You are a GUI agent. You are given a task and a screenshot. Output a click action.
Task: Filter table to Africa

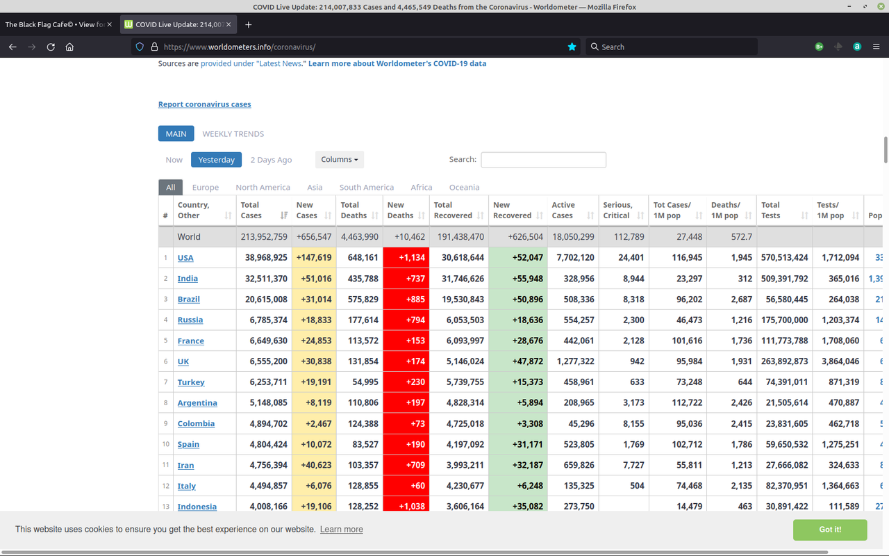[x=422, y=187]
